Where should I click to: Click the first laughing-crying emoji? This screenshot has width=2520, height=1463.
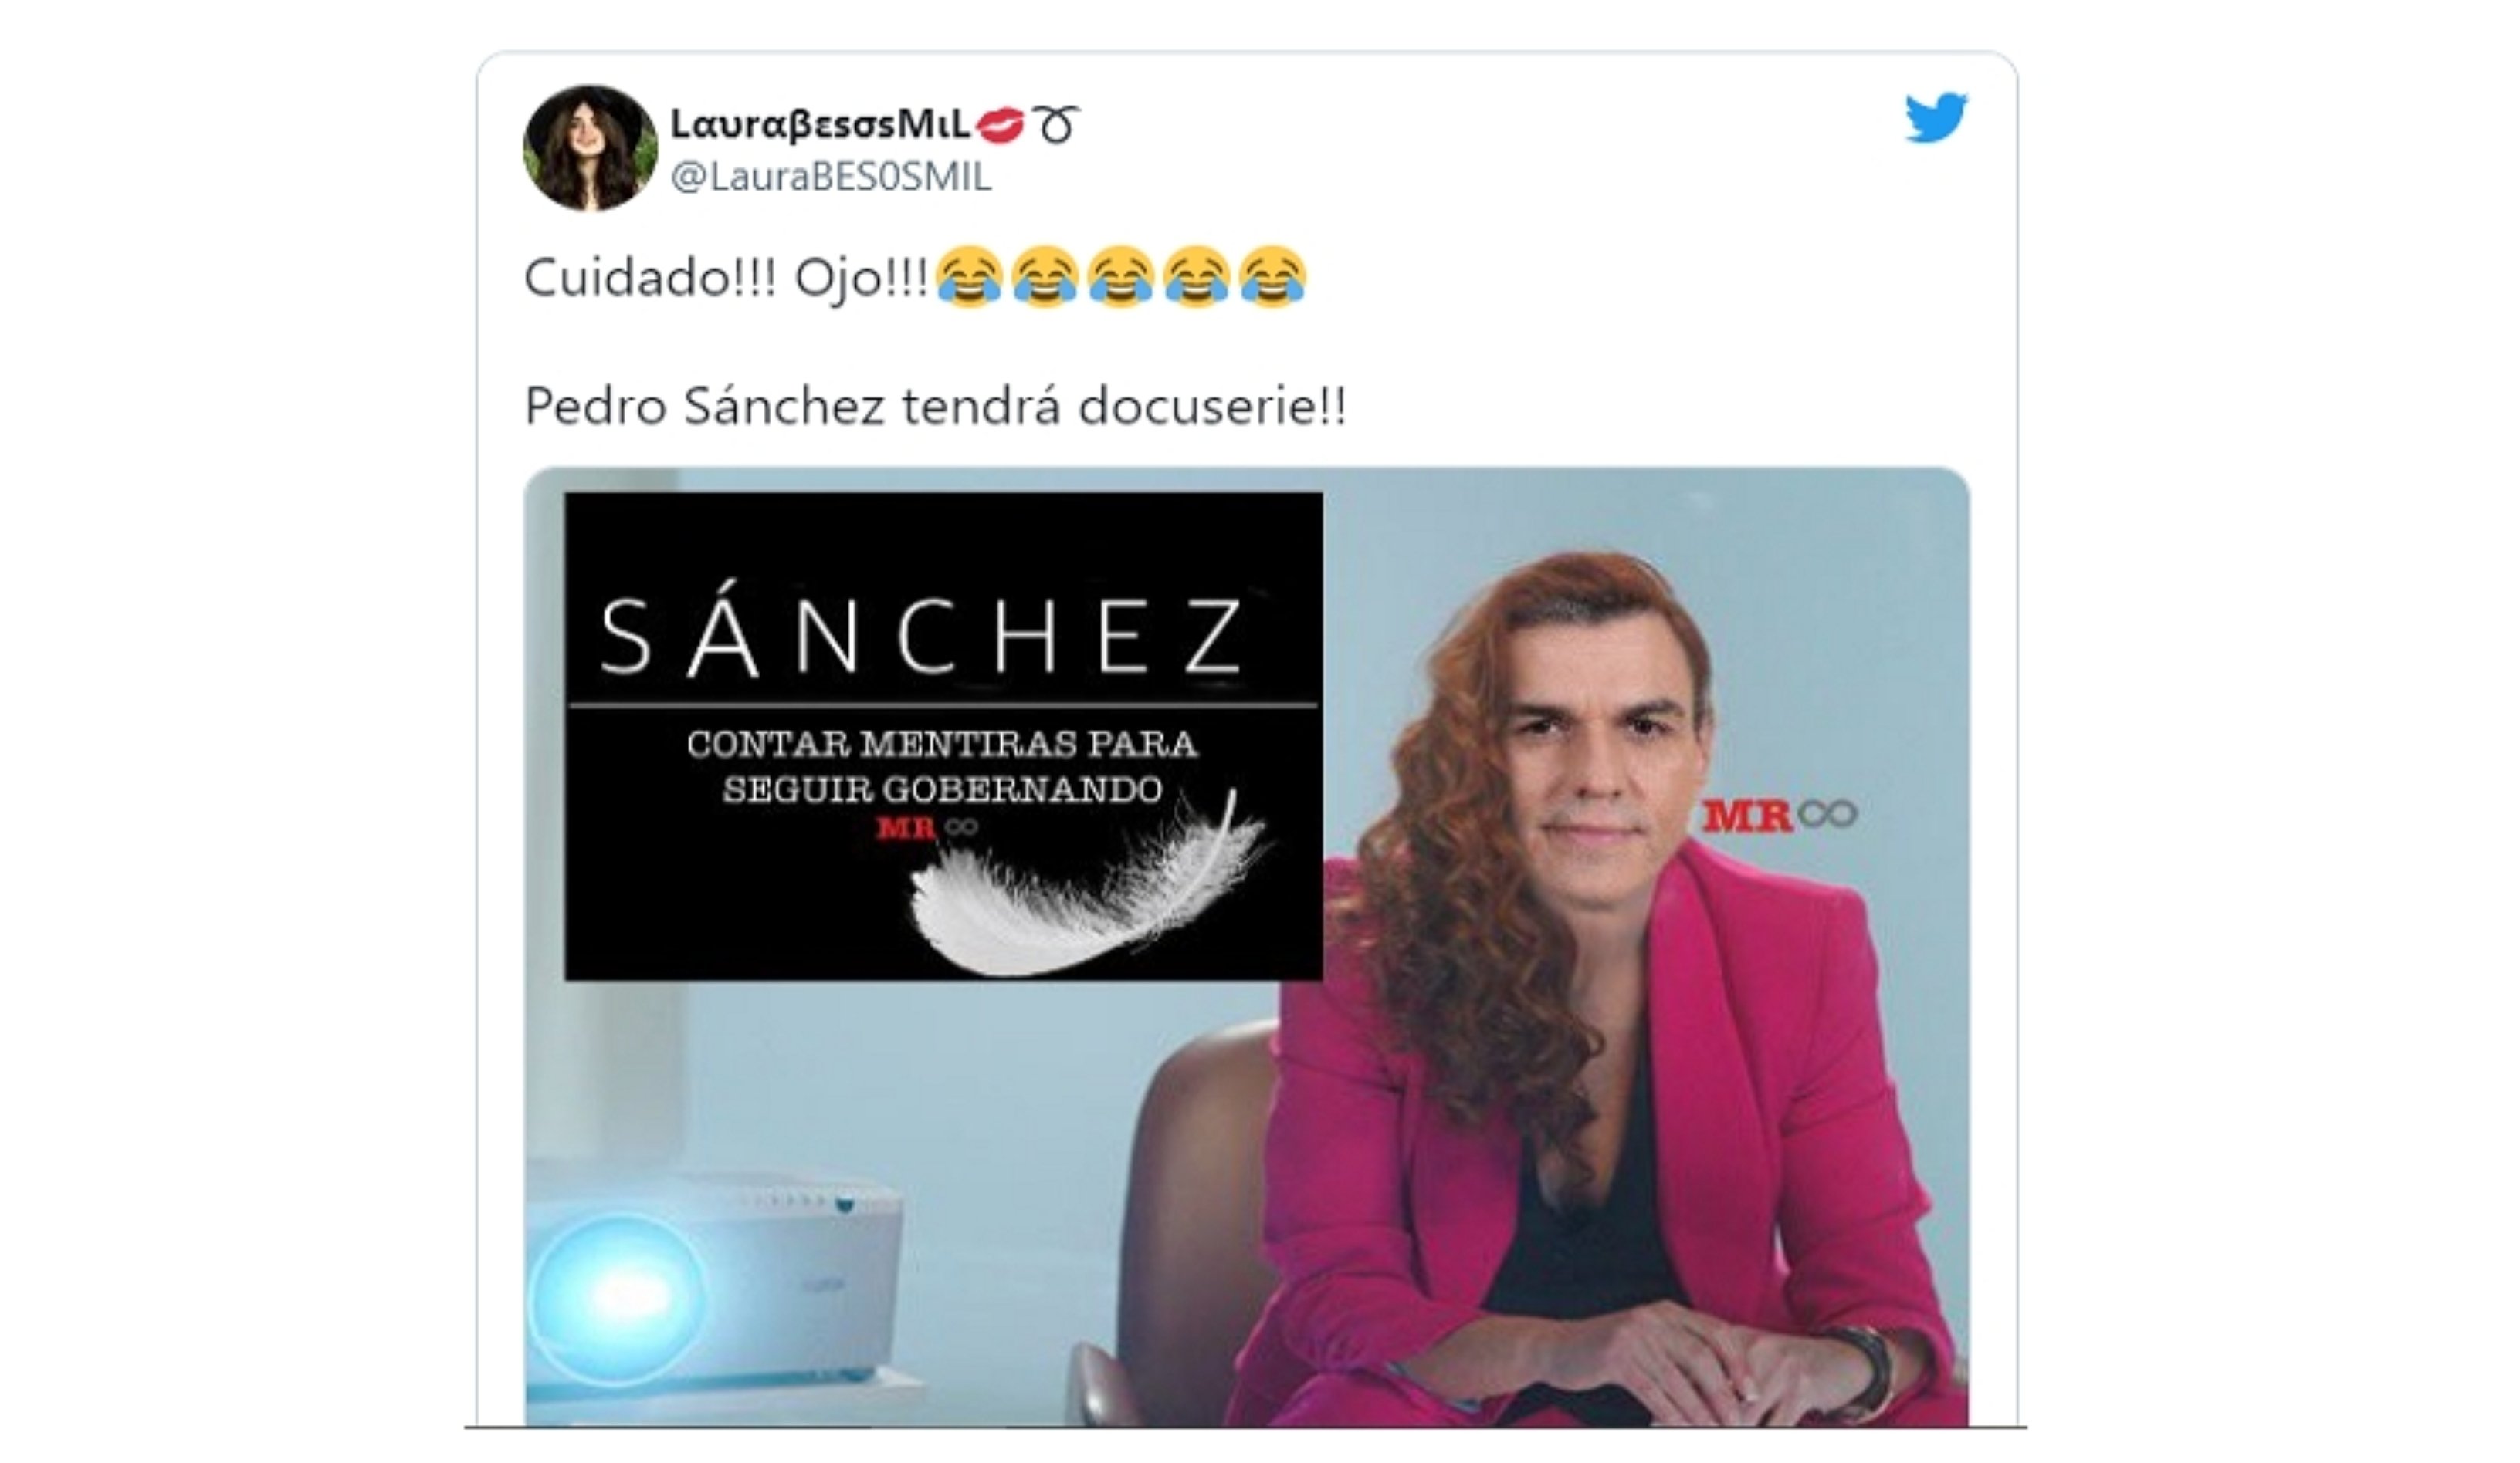[x=969, y=275]
